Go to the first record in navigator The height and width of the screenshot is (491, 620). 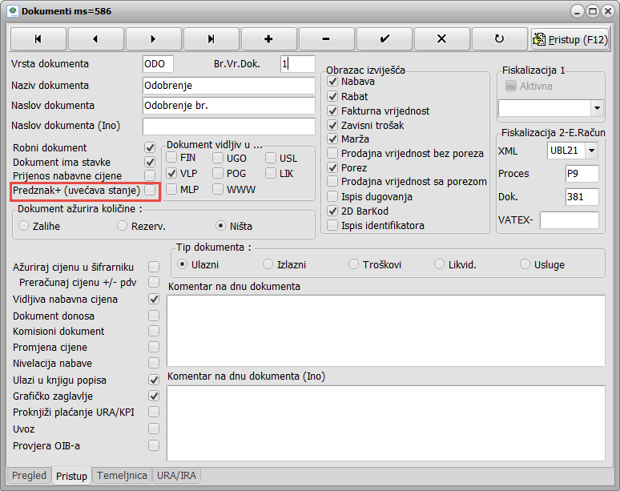(x=38, y=38)
